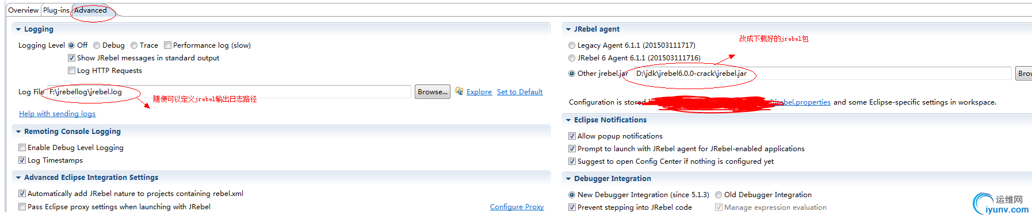Open Help with sending logs link
1032x219 pixels.
[58, 114]
